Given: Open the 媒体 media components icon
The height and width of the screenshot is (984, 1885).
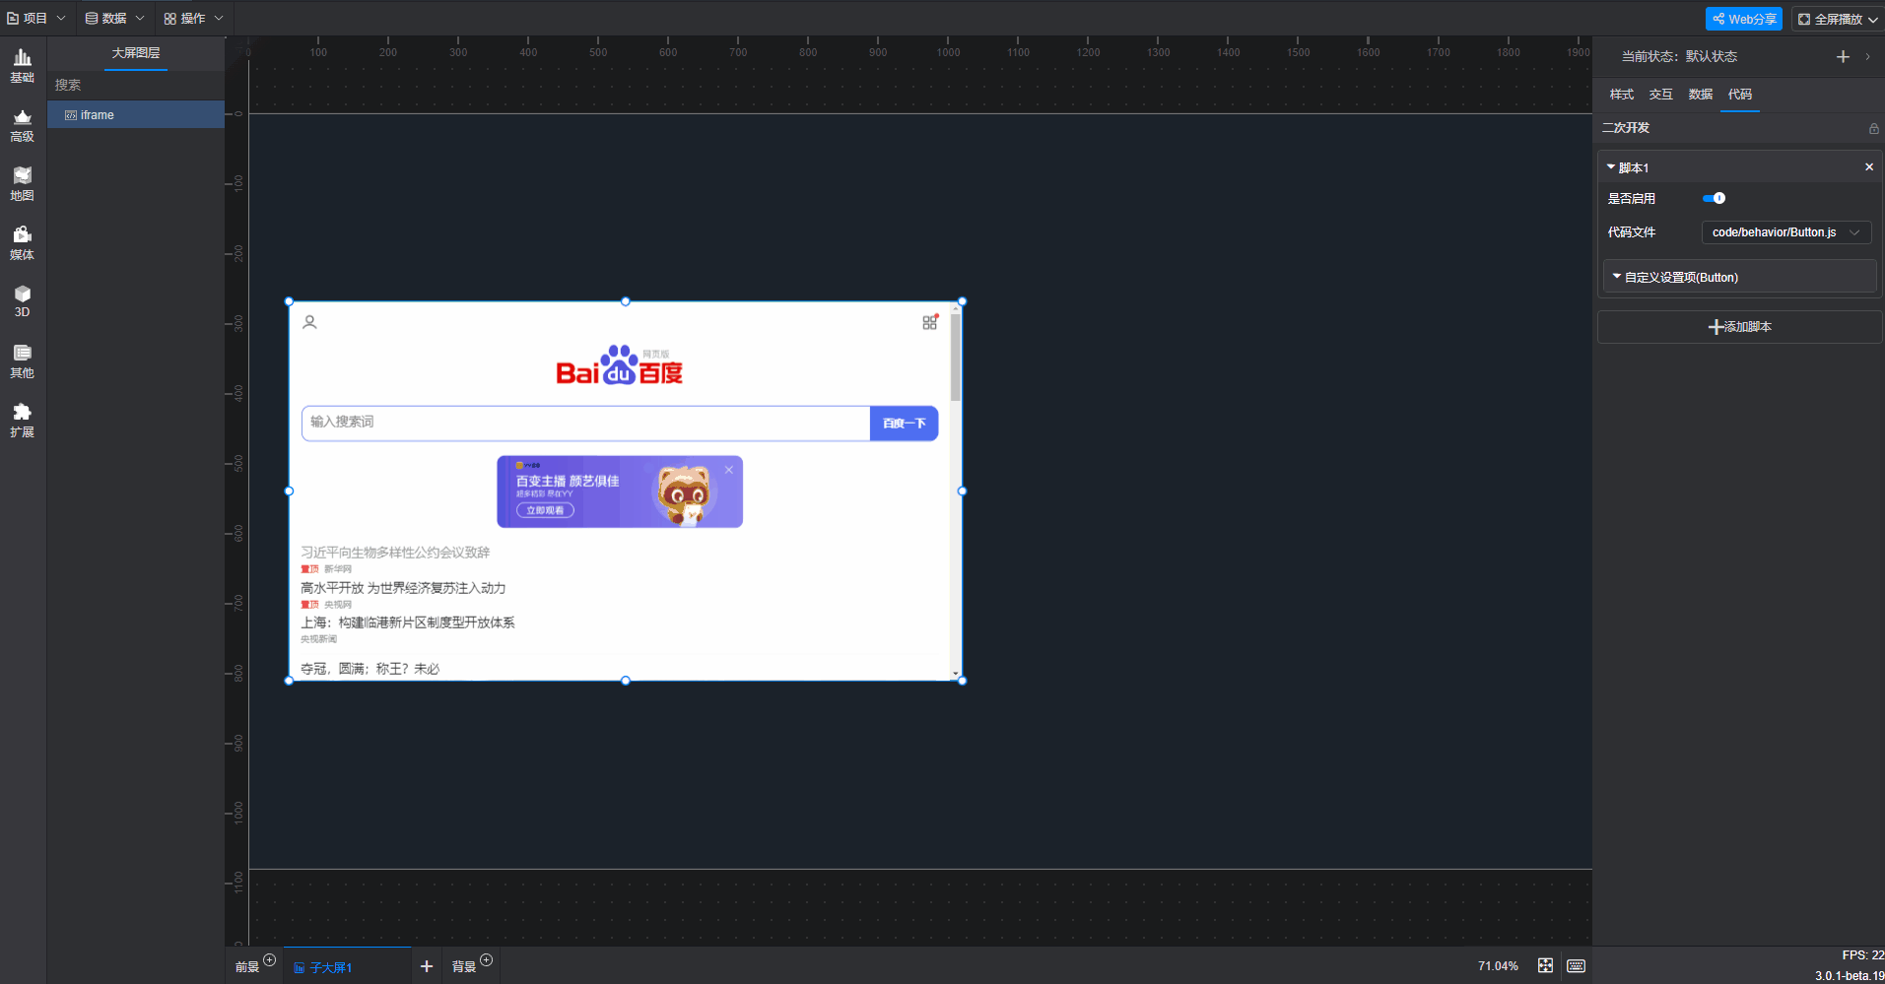Looking at the screenshot, I should pos(22,243).
